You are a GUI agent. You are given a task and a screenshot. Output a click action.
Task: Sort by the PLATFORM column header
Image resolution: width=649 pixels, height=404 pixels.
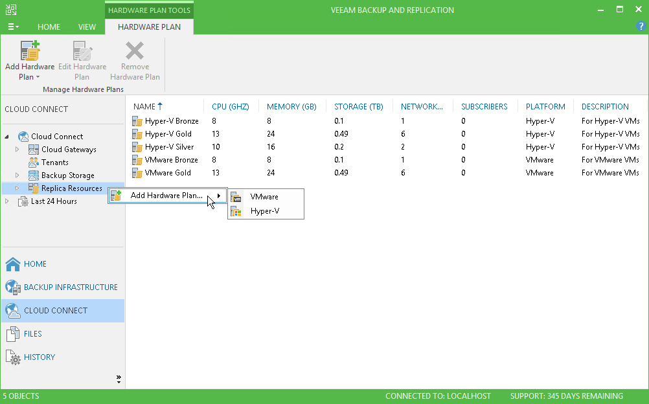click(545, 106)
